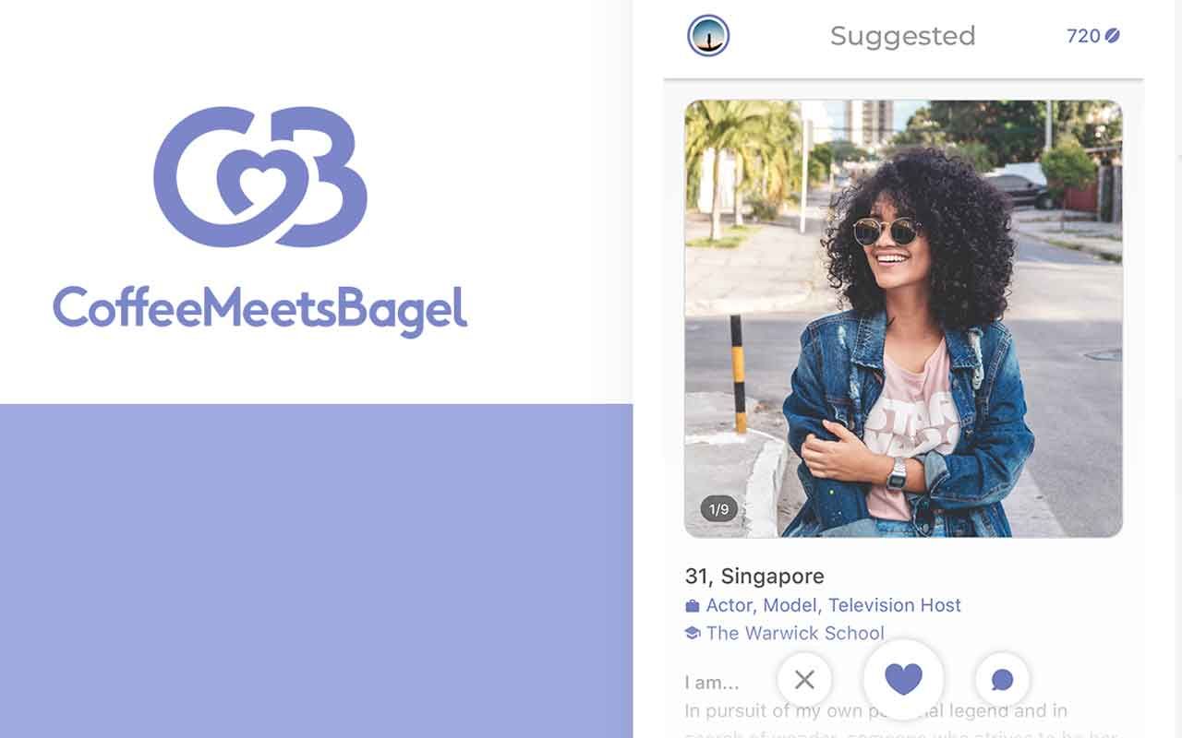
Task: Click the solid purple banner block
Action: click(316, 571)
